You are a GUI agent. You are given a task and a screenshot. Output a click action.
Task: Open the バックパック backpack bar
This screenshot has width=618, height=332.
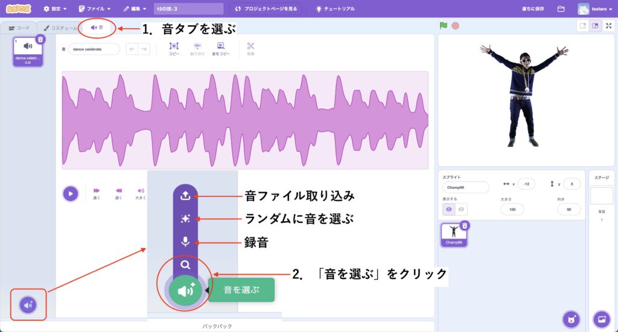pos(217,326)
